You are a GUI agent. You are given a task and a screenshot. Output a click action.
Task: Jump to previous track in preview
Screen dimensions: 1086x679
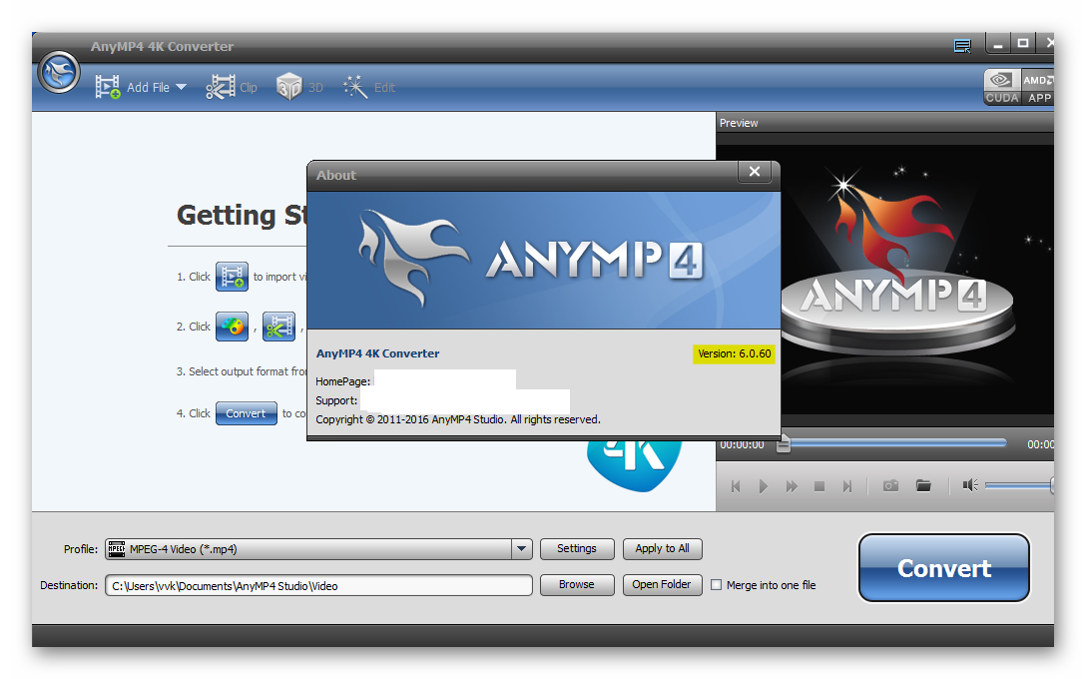pyautogui.click(x=737, y=486)
